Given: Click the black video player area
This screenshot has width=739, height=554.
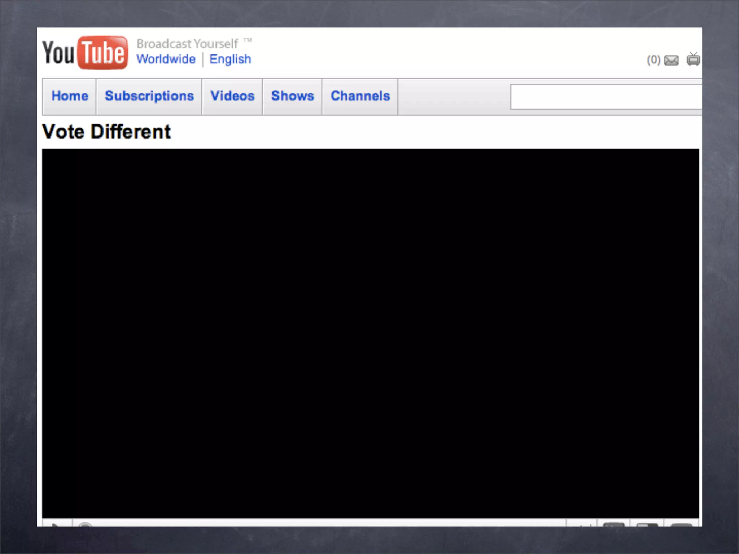Looking at the screenshot, I should pyautogui.click(x=370, y=333).
